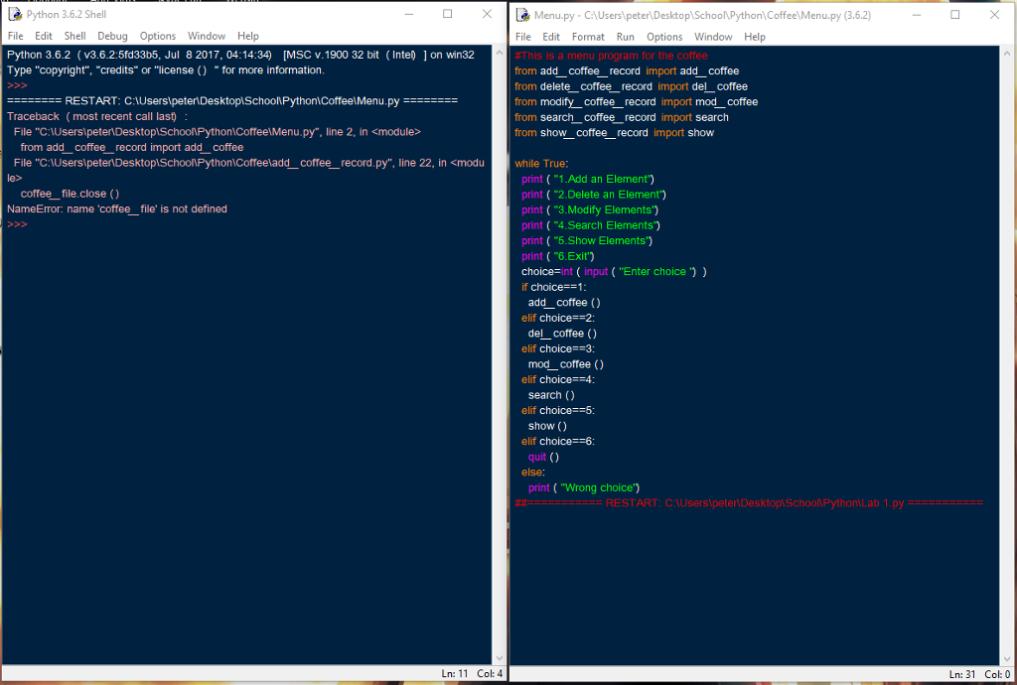Click the "while True:" line in the editor
This screenshot has height=685, width=1017.
[541, 164]
